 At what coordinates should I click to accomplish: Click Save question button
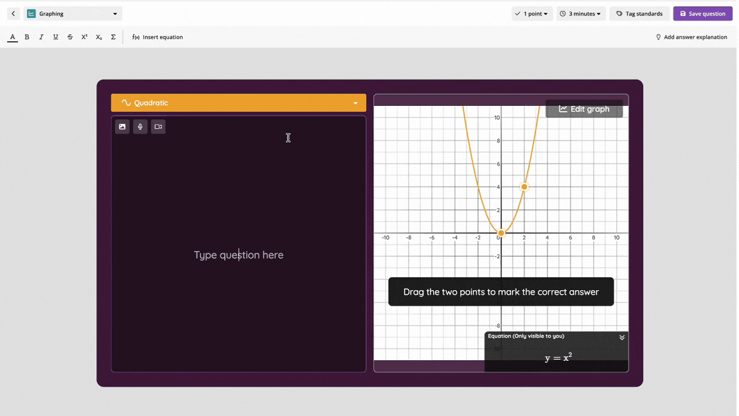pyautogui.click(x=703, y=13)
